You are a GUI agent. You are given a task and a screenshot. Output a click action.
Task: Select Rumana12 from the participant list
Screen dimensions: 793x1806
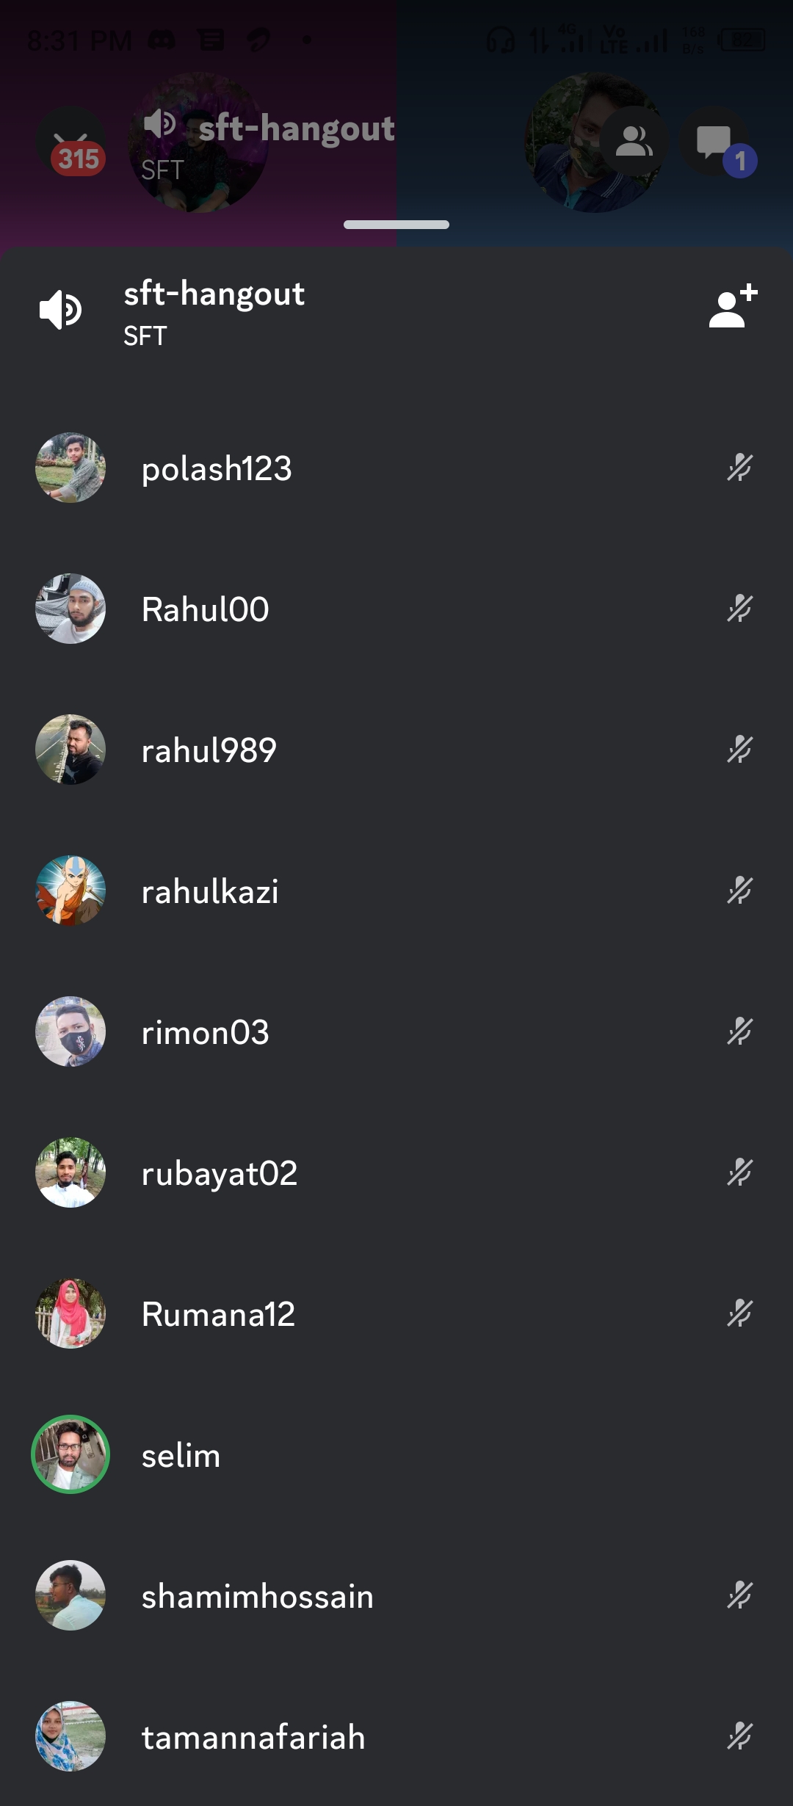coord(396,1313)
